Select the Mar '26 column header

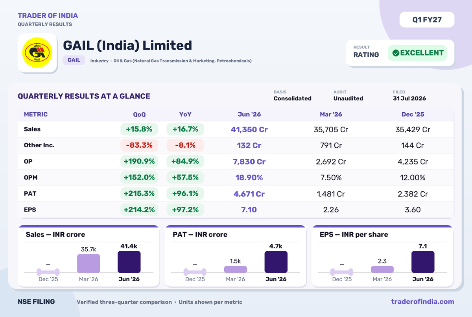coord(331,114)
